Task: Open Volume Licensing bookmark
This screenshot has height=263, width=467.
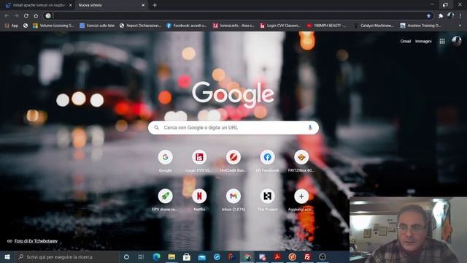Action: 53,26
